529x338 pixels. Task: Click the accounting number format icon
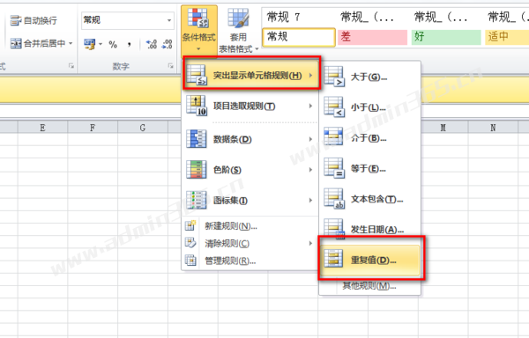pos(90,44)
